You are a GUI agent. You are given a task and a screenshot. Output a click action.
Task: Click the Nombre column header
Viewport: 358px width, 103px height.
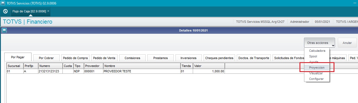[x=142, y=66]
